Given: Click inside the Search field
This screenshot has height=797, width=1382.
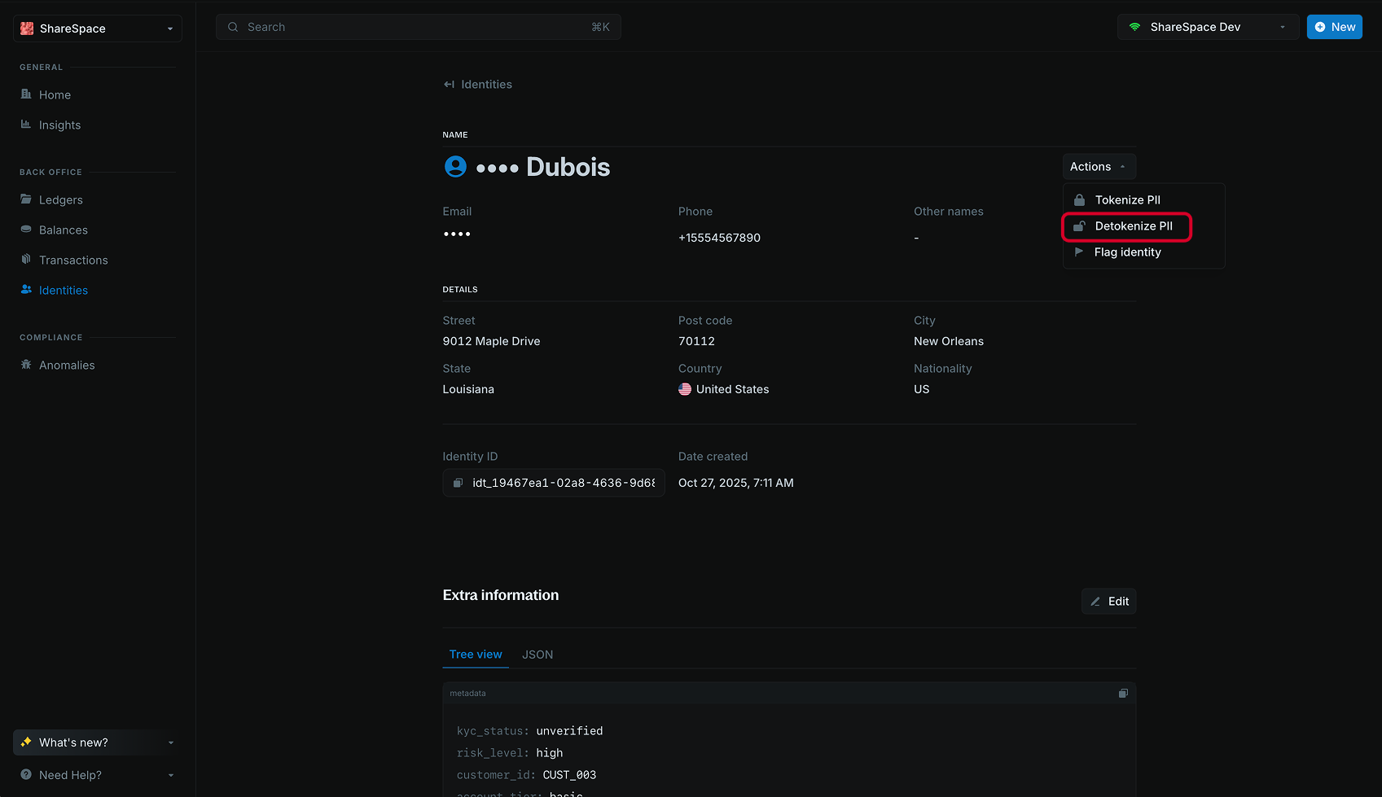Looking at the screenshot, I should pyautogui.click(x=418, y=26).
